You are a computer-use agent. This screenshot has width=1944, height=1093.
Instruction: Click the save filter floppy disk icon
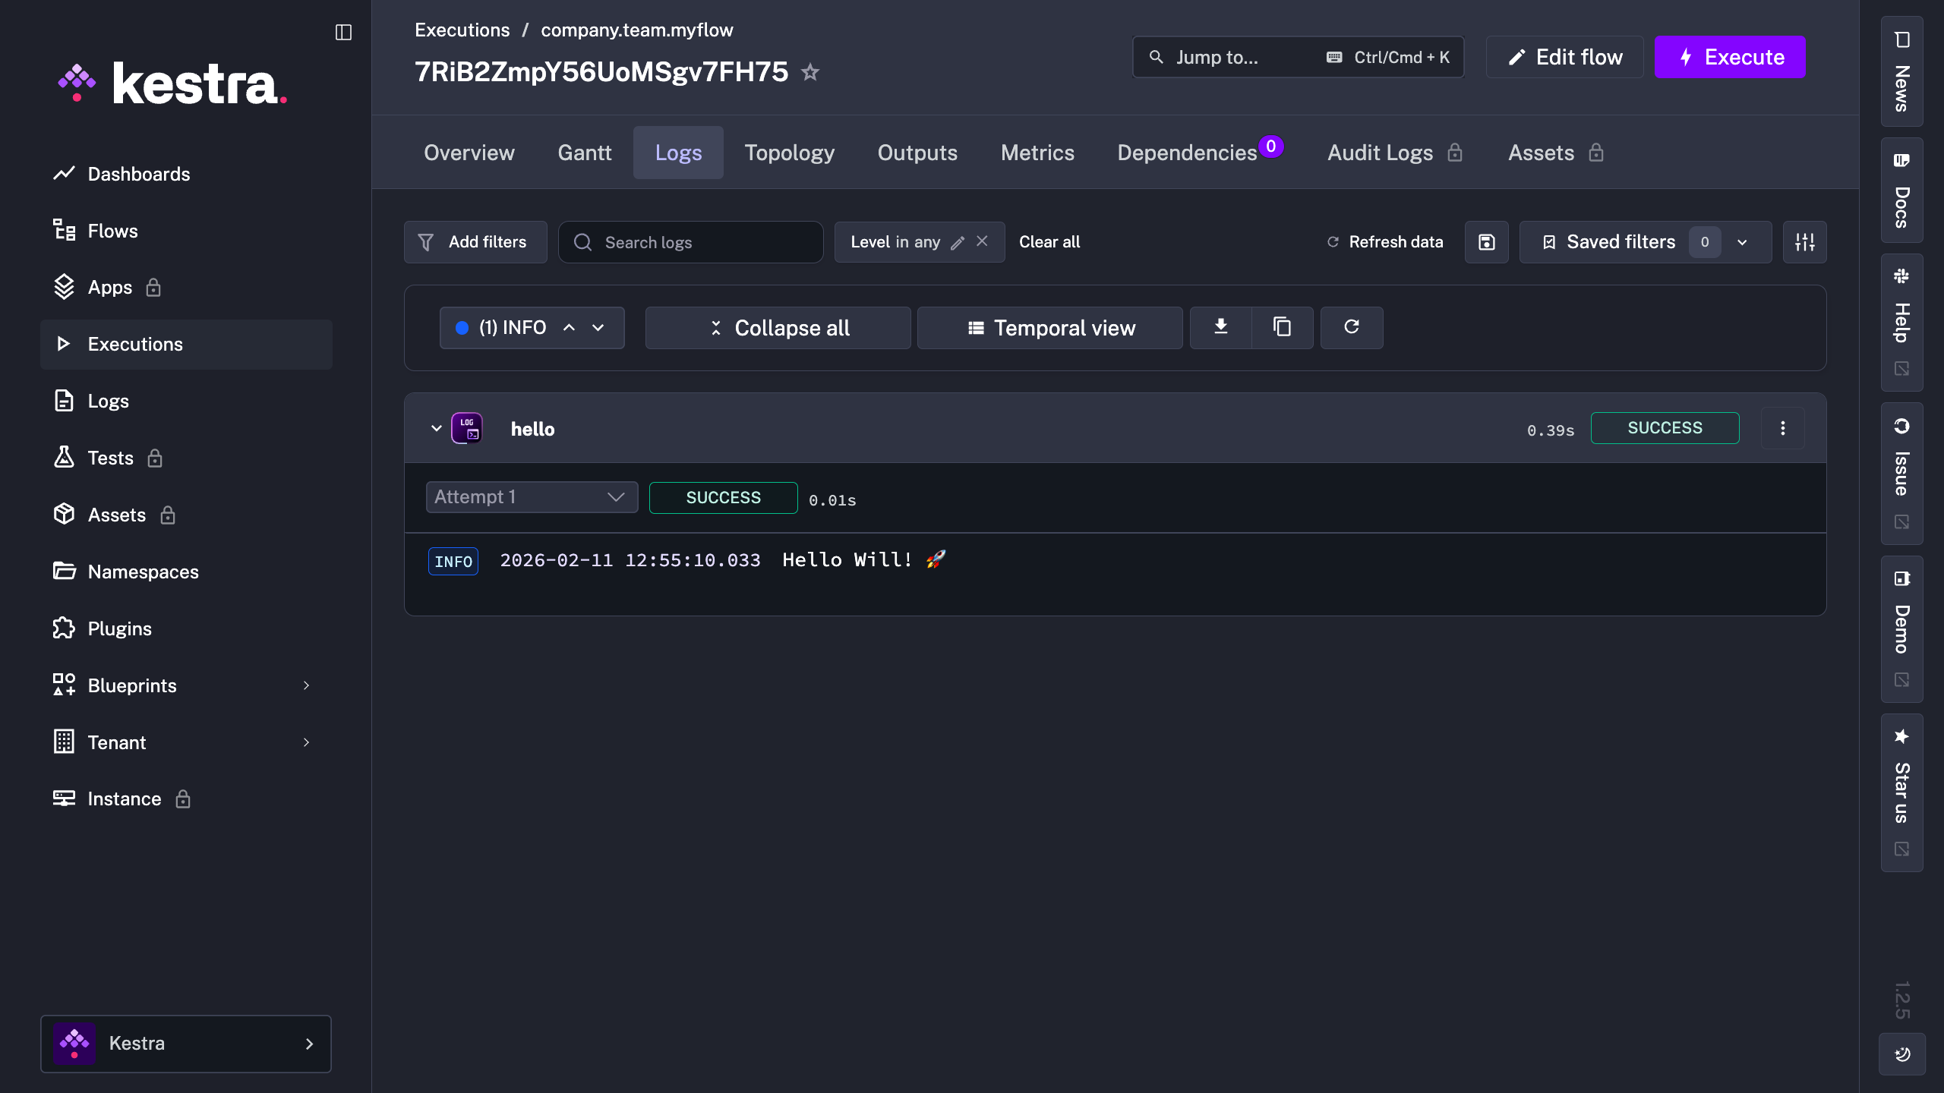click(x=1486, y=242)
